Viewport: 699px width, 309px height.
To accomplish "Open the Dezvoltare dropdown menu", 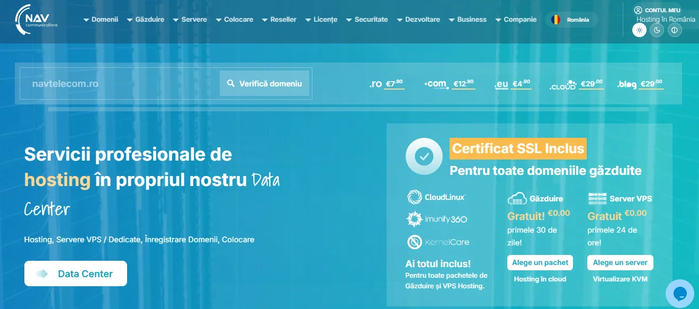I will pyautogui.click(x=418, y=20).
